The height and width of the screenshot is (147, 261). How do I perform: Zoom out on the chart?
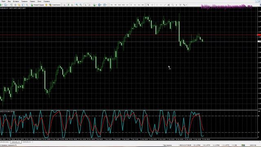(81, 5)
